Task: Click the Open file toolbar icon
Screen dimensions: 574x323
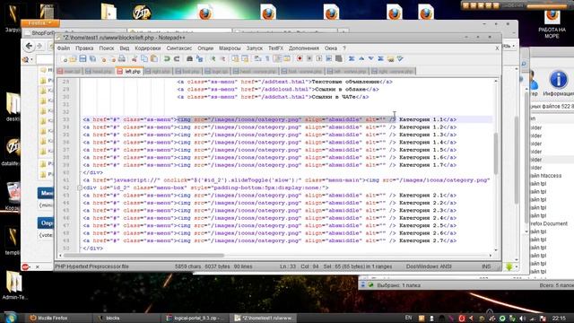Action: (74, 59)
